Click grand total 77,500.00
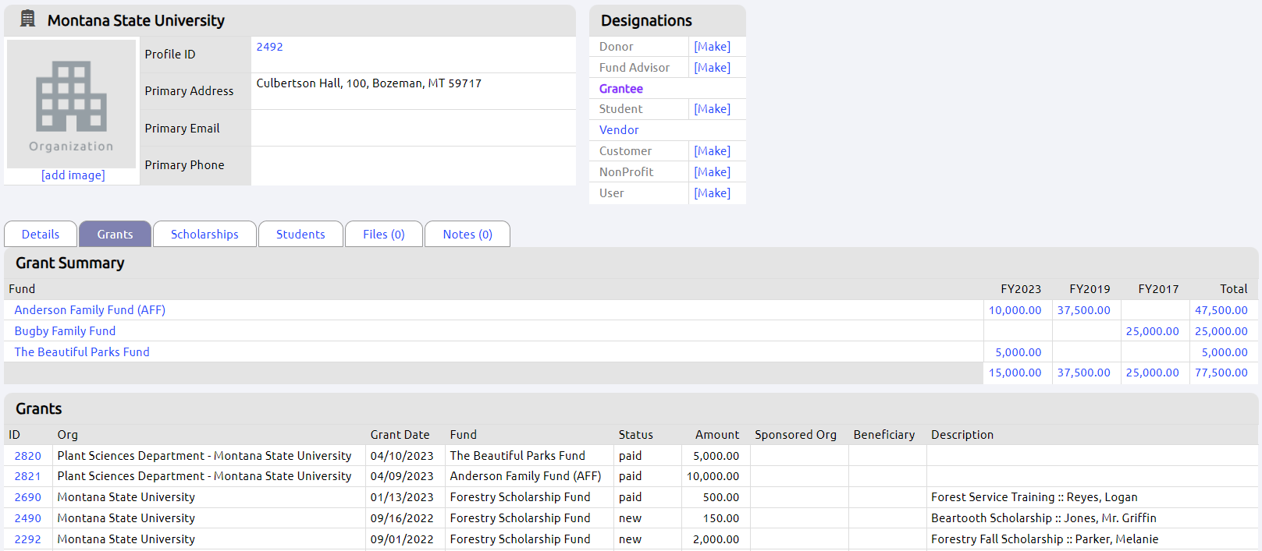Image resolution: width=1262 pixels, height=551 pixels. click(x=1221, y=373)
